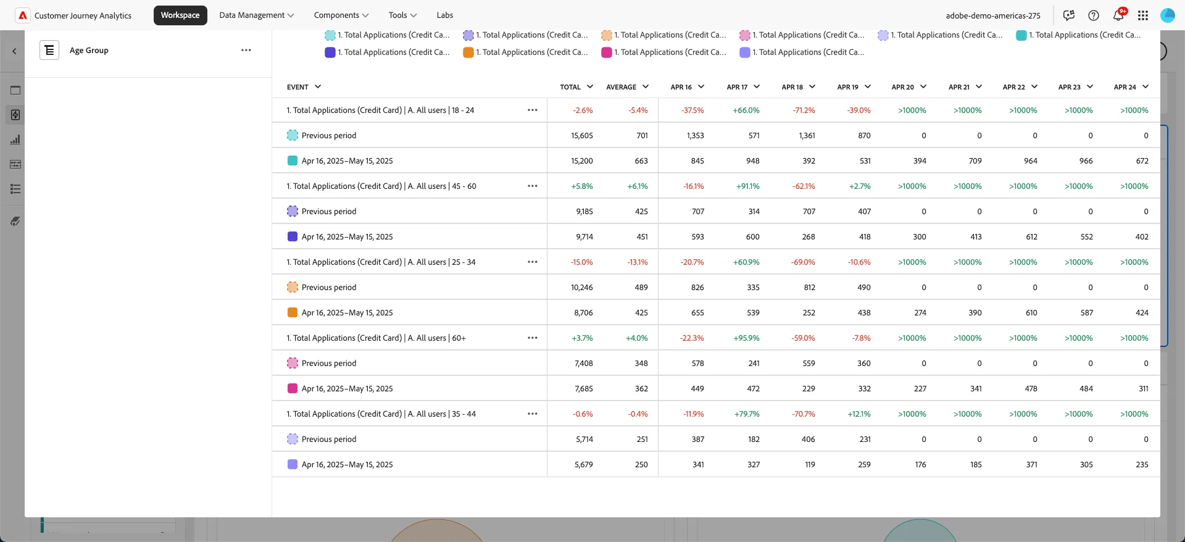Open row options for 18 - 24 row
Viewport: 1185px width, 542px height.
click(533, 110)
